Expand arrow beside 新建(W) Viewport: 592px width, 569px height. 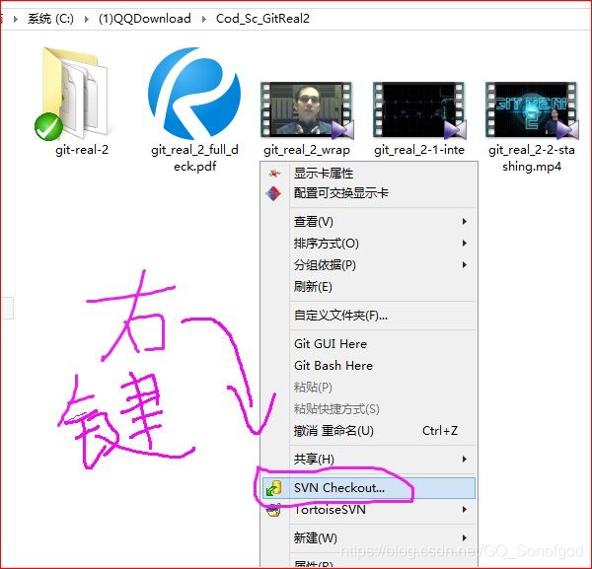coord(465,538)
